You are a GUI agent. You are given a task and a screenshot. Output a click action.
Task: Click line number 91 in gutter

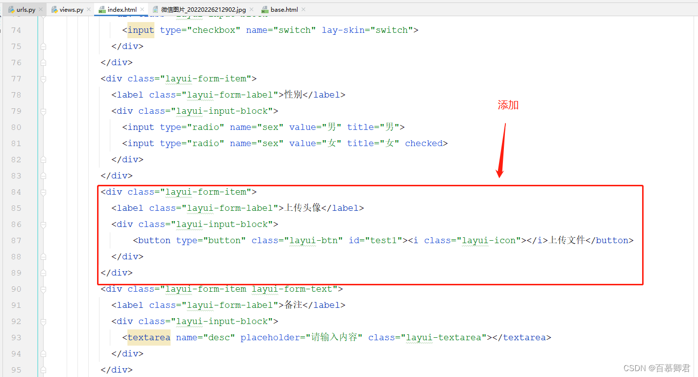coord(16,305)
